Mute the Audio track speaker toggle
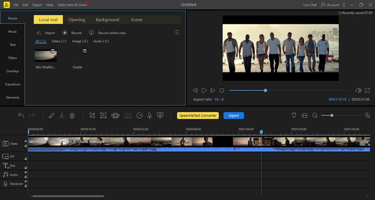The image size is (375, 200). pyautogui.click(x=26, y=172)
